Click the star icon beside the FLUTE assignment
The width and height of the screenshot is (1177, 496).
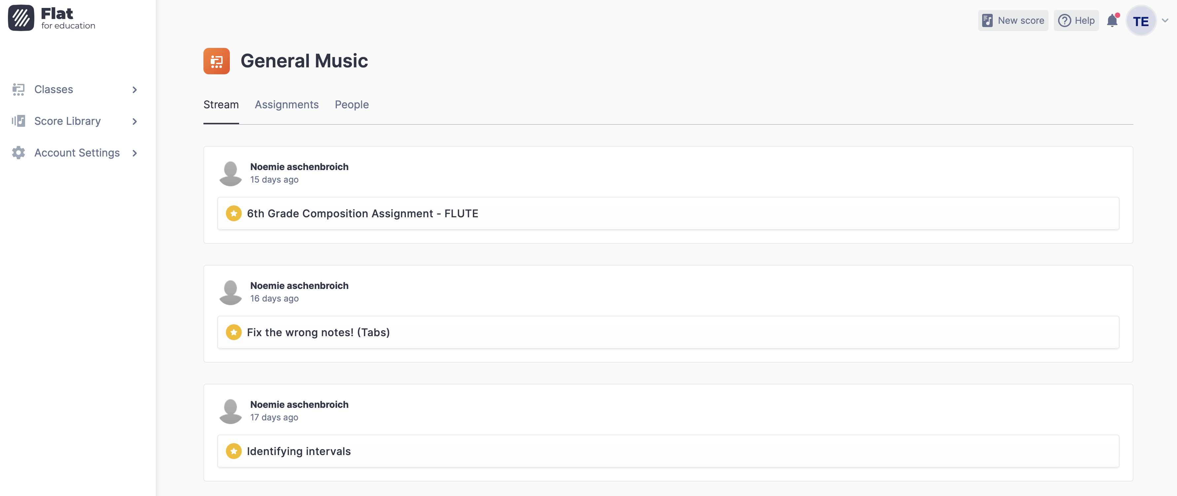pos(233,213)
